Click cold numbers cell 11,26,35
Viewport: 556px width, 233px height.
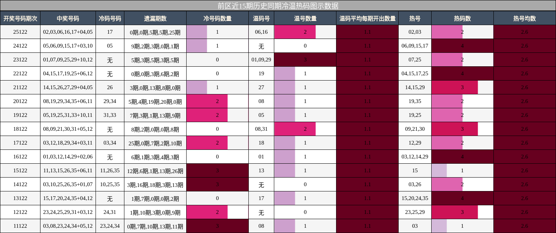click(x=110, y=171)
